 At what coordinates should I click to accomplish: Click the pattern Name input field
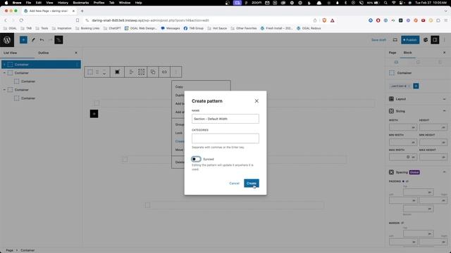point(225,119)
